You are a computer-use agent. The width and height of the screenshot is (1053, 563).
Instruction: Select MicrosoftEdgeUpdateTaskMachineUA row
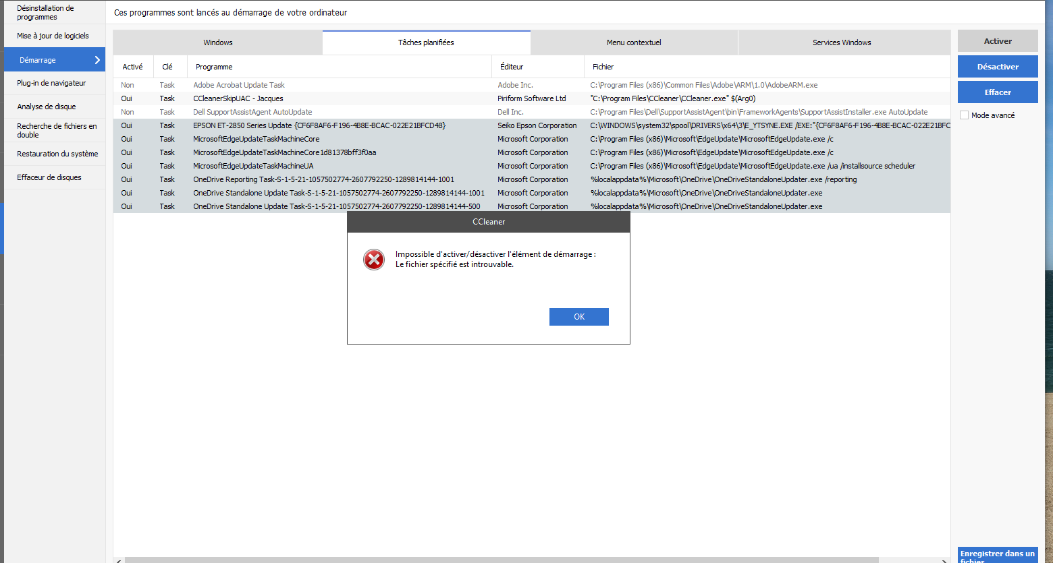532,166
